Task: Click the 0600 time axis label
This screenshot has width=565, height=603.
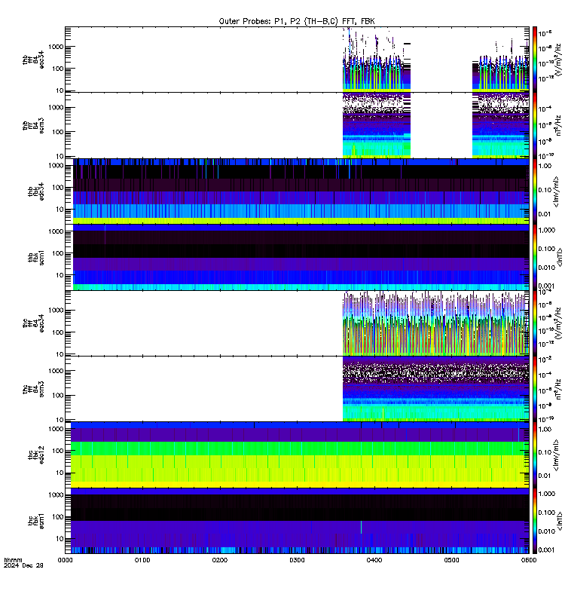Action: coord(529,560)
